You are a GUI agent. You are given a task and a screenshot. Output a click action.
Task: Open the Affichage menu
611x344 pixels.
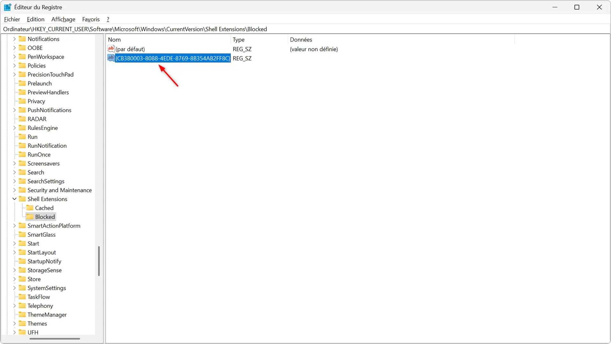(x=63, y=19)
